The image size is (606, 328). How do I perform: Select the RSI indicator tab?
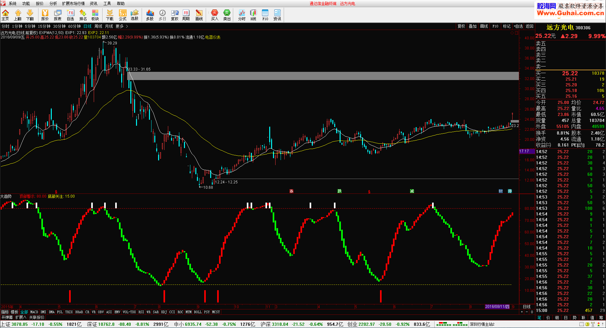141,312
